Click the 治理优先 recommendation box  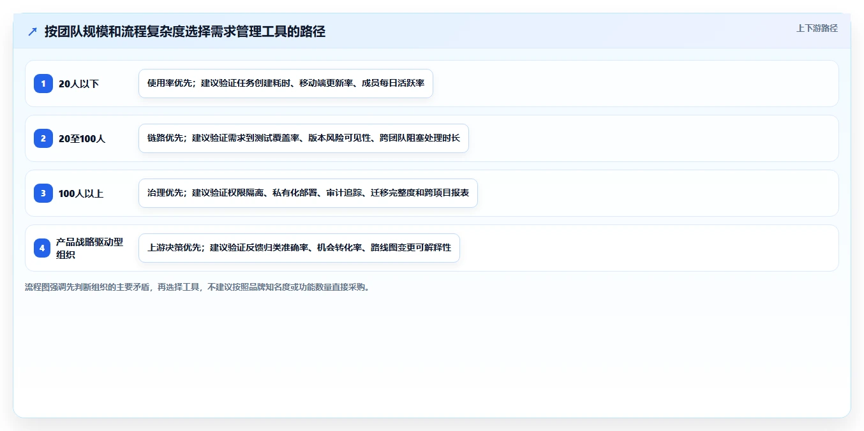click(x=308, y=193)
